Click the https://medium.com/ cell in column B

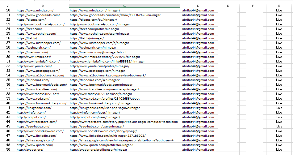coord(42,52)
